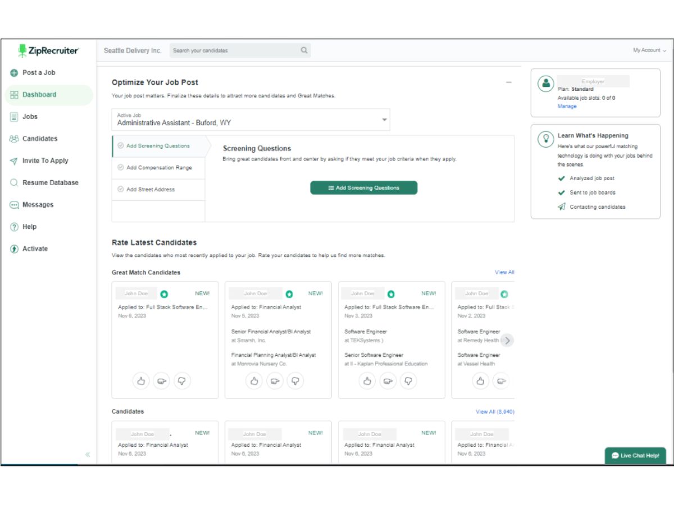Open the Active Job dropdown
Screen dimensions: 674x505
251,120
